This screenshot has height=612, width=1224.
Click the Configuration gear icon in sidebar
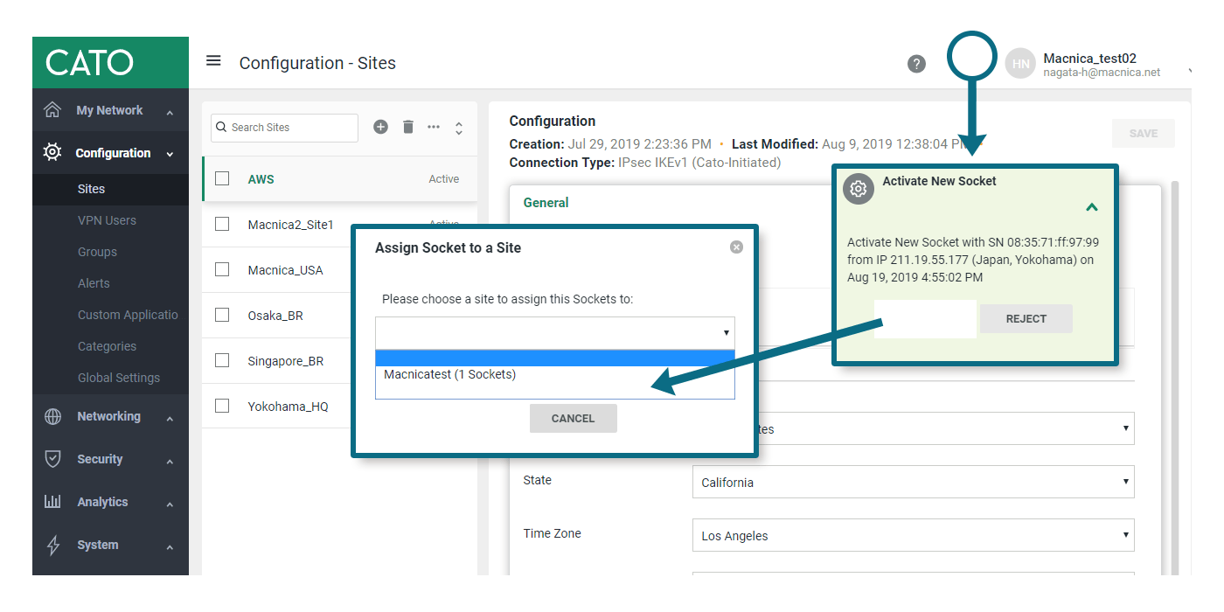(x=52, y=152)
